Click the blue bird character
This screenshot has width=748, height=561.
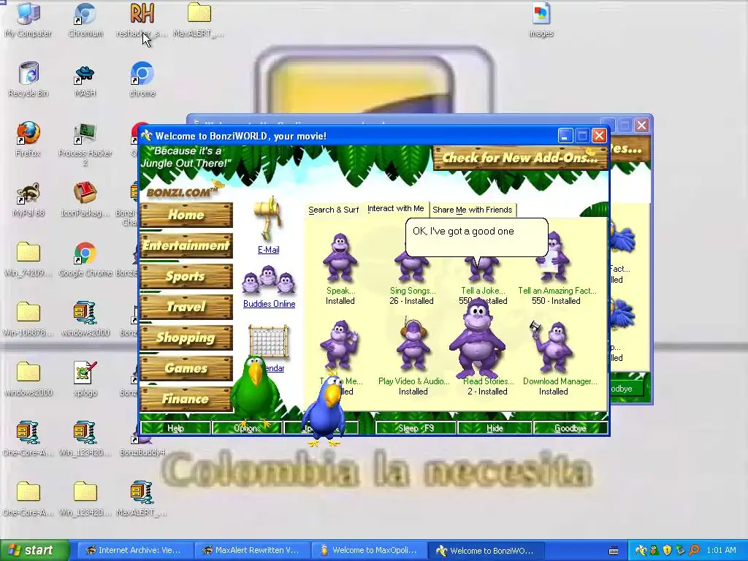tap(325, 409)
